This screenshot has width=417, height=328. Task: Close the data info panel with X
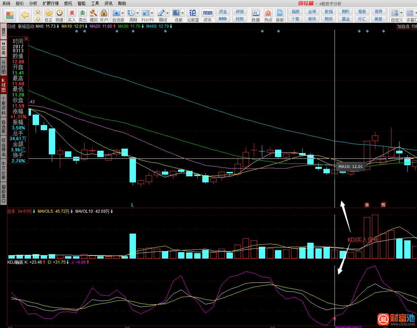pyautogui.click(x=26, y=39)
